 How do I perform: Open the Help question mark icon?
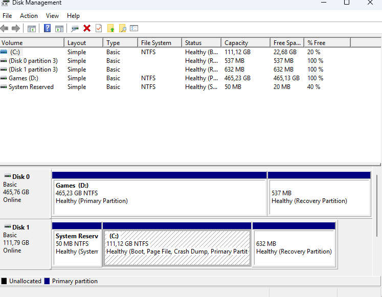[x=47, y=28]
